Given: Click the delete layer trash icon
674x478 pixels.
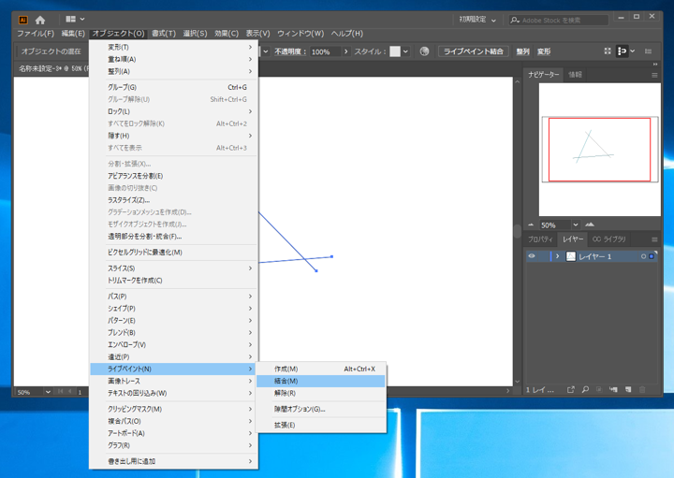Looking at the screenshot, I should [x=642, y=389].
